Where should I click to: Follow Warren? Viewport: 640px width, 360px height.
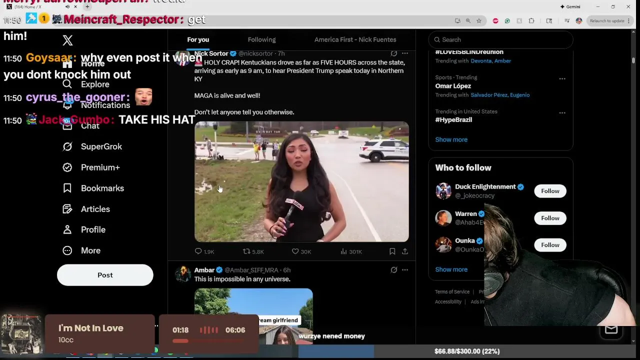[x=550, y=218]
